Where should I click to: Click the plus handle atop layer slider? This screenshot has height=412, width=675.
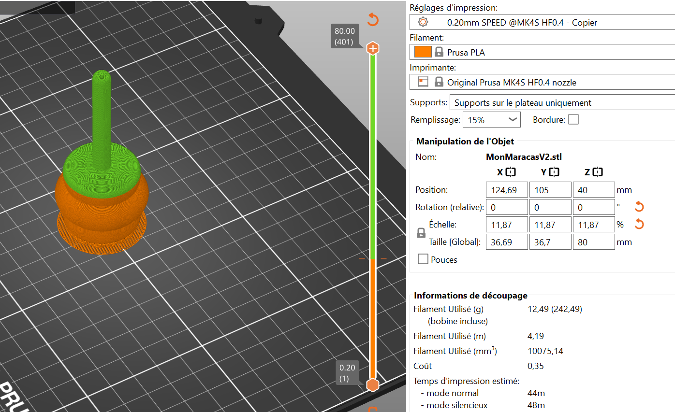coord(373,48)
